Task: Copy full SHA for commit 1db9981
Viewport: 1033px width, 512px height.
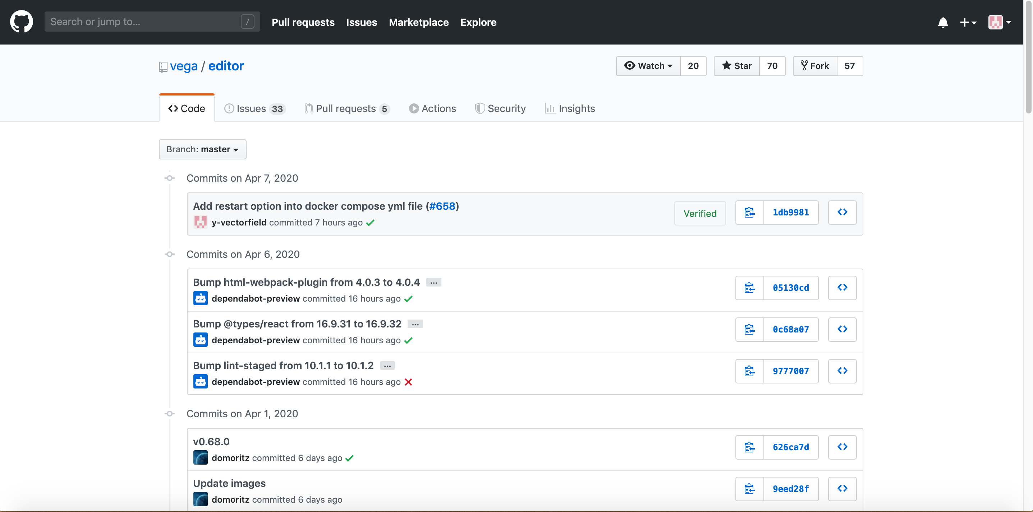Action: pos(749,213)
